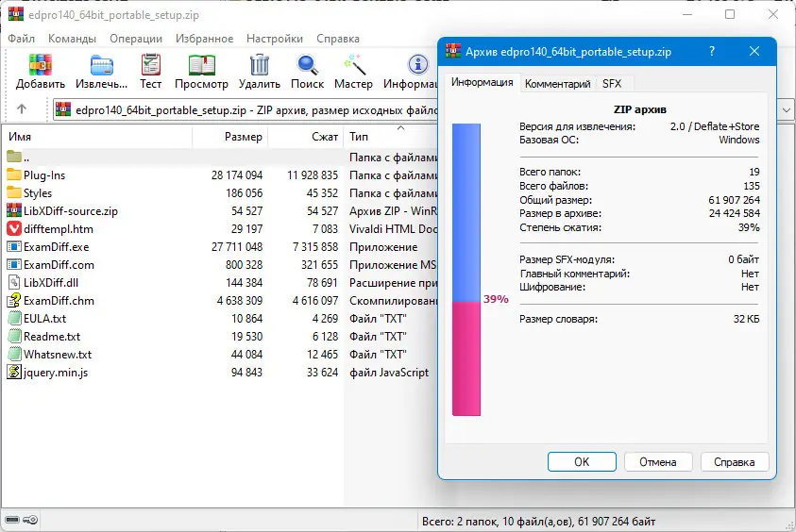Sort list by Размер column header

(x=230, y=137)
